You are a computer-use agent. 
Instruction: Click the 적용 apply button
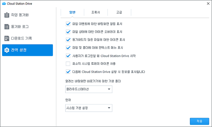(199, 121)
